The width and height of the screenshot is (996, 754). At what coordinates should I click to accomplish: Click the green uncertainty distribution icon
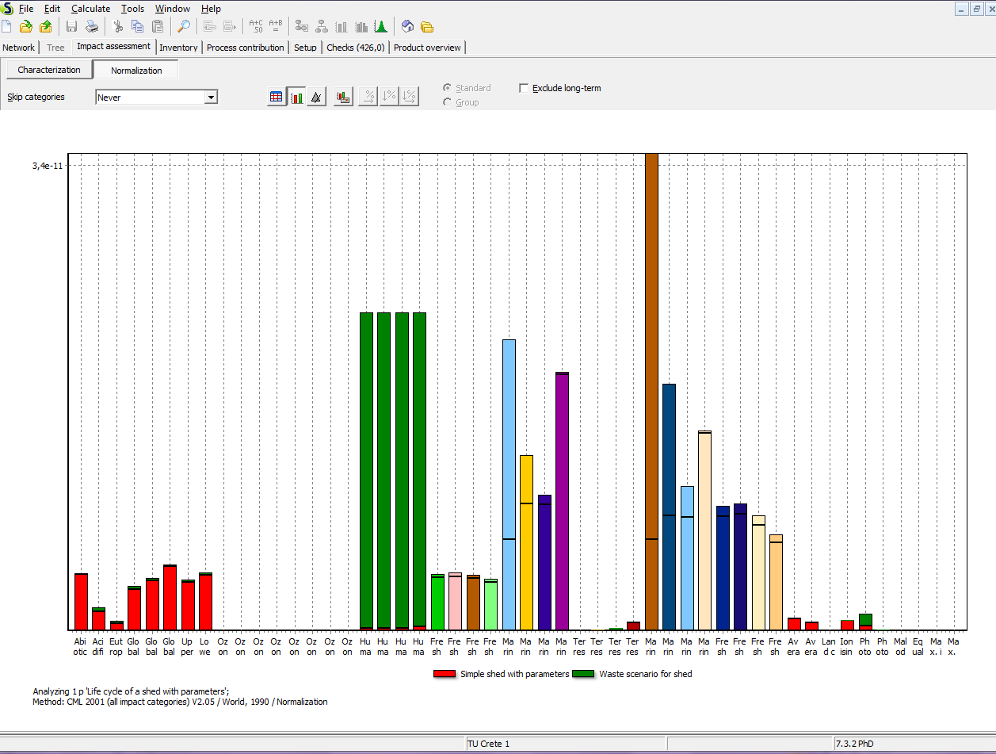pyautogui.click(x=381, y=26)
